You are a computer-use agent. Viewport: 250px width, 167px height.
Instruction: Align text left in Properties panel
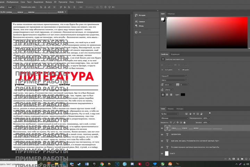[164, 95]
